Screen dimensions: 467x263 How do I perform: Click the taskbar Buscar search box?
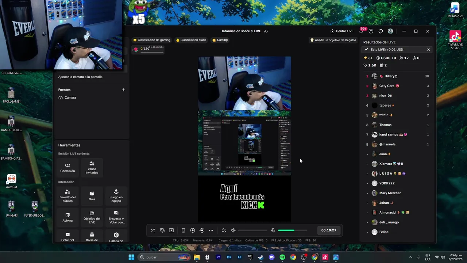coord(164,258)
